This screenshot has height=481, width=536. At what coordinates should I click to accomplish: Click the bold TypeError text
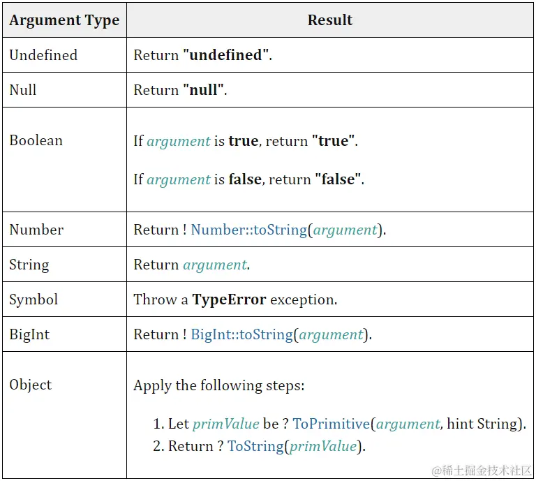(x=229, y=299)
